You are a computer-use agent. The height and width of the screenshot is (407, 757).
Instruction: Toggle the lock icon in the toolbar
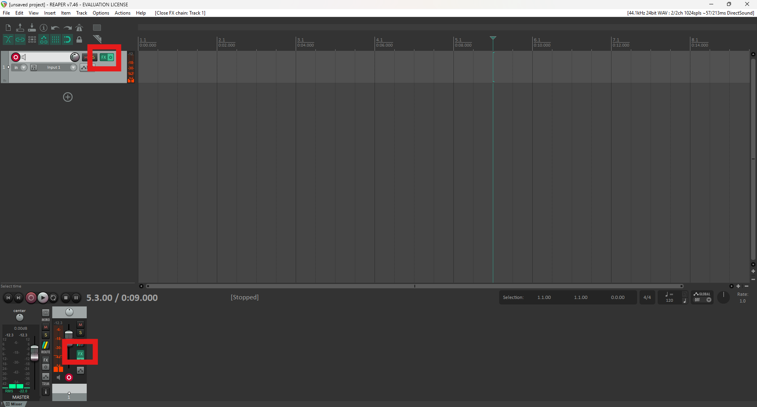pyautogui.click(x=79, y=39)
